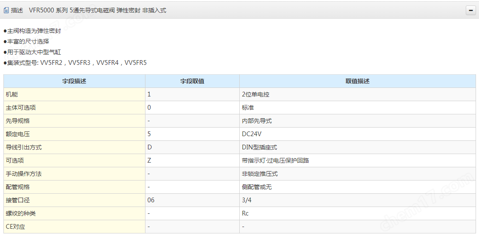Select the 导线引出方式 row label
479x236 pixels.
[x=74, y=147]
